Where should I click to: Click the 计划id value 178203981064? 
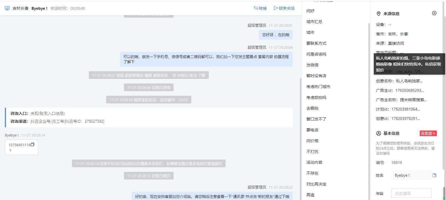(405, 109)
